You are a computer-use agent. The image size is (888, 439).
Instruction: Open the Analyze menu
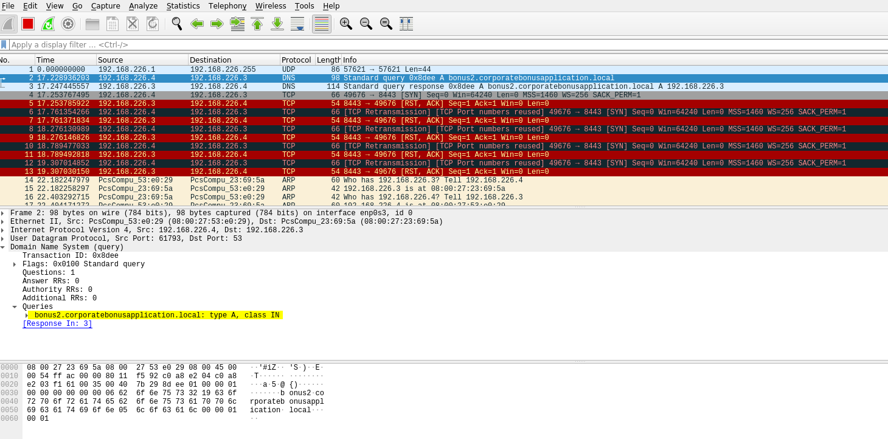pyautogui.click(x=144, y=5)
